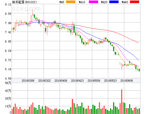Click the 20180308 date marker
155x114 pixels.
(28, 81)
